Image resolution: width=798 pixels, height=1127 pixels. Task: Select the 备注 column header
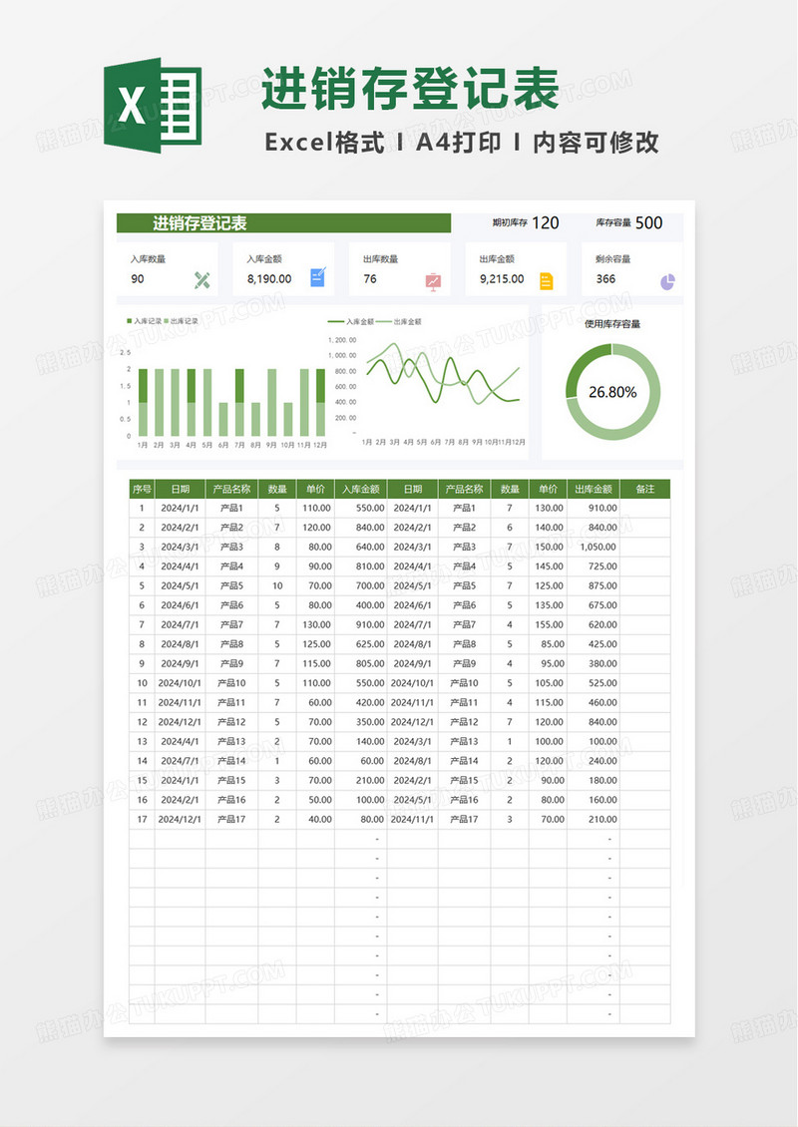tap(644, 489)
